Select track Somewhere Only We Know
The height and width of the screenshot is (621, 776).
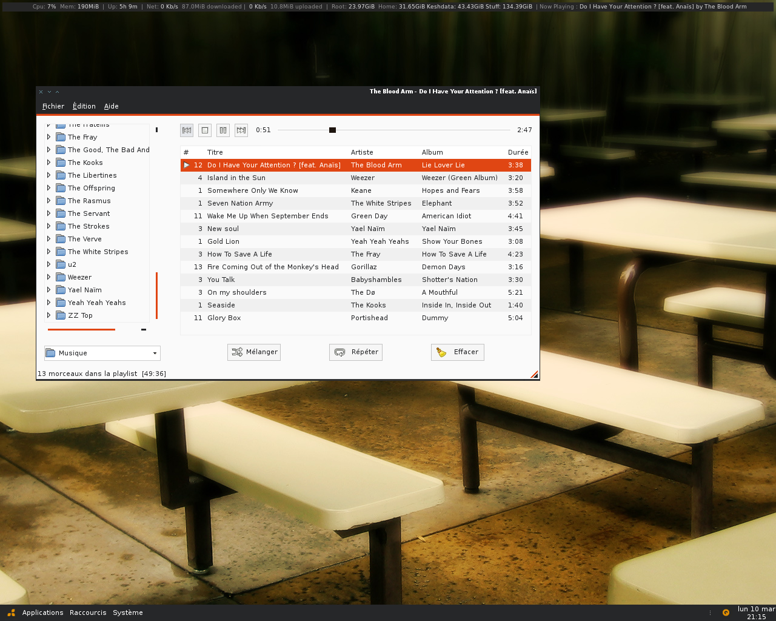[x=355, y=190]
